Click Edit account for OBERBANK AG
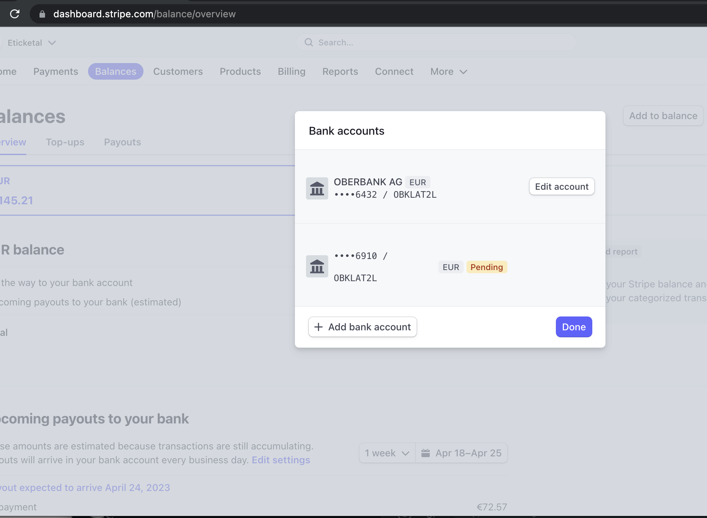Screen dimensions: 707x518 [562, 187]
